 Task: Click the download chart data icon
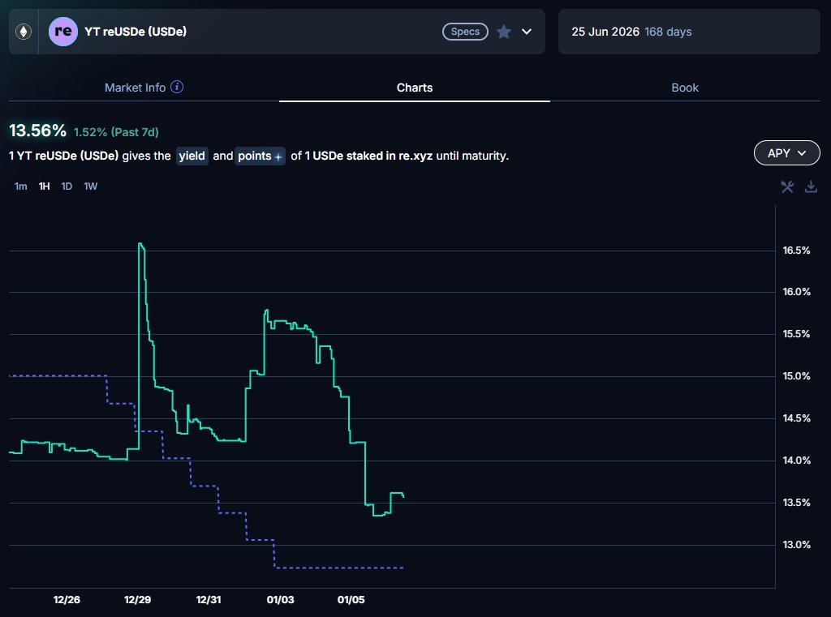point(811,186)
